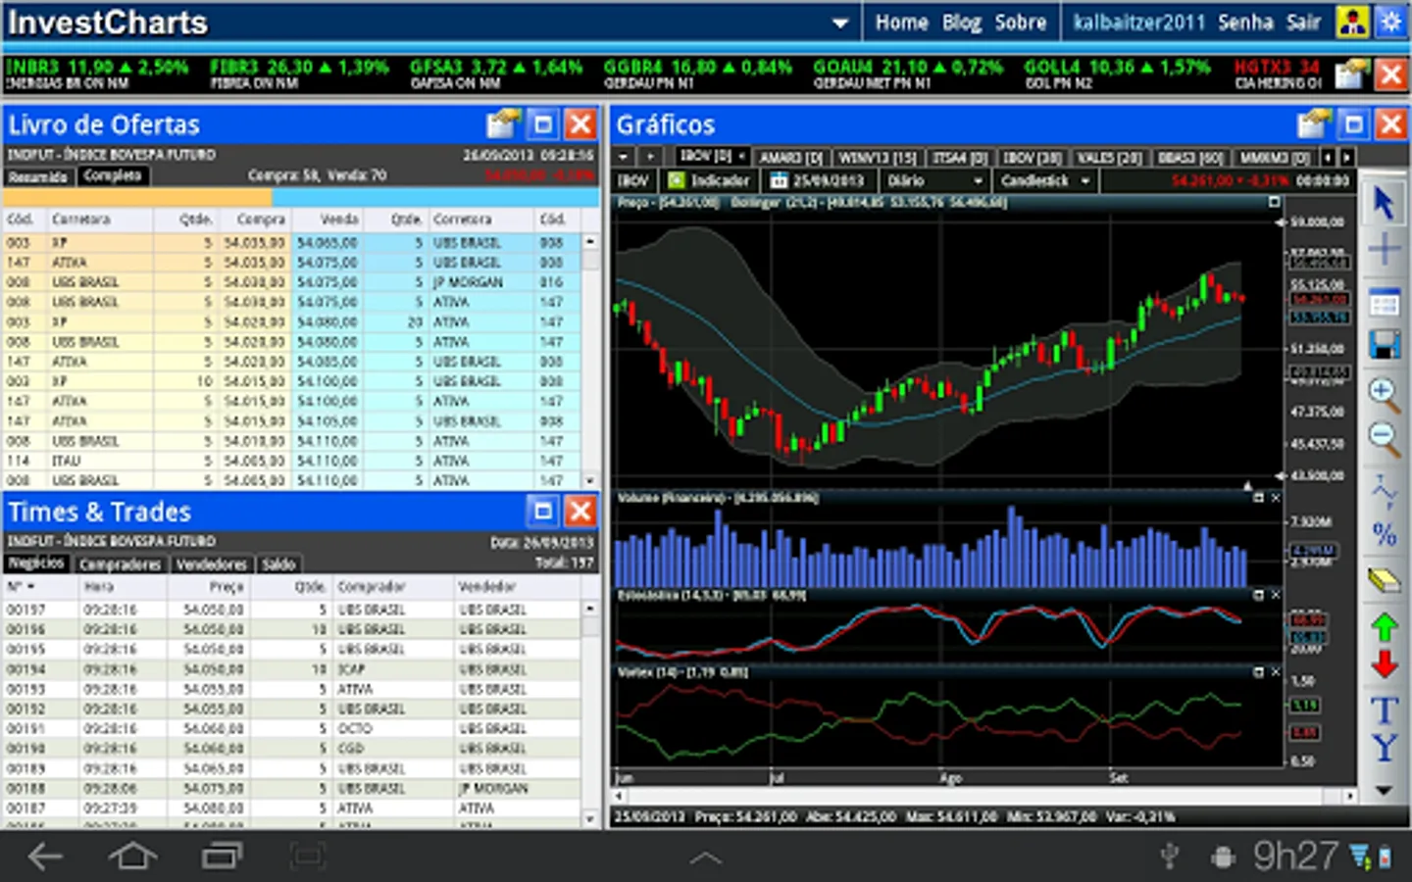This screenshot has width=1412, height=882.
Task: Select the text T tool
Action: pos(1384,710)
